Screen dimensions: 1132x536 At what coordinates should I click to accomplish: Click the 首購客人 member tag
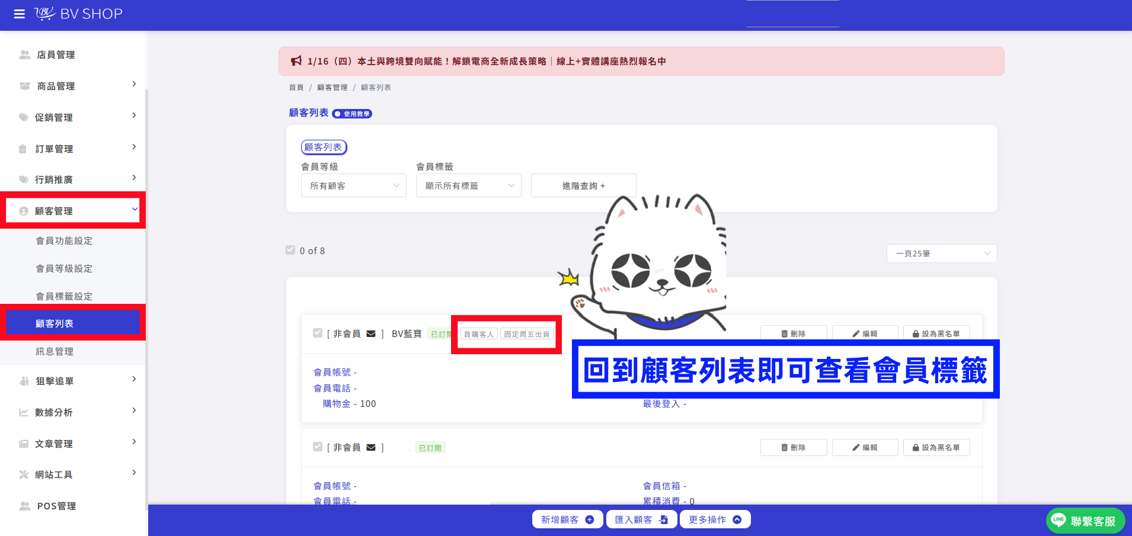click(x=479, y=334)
